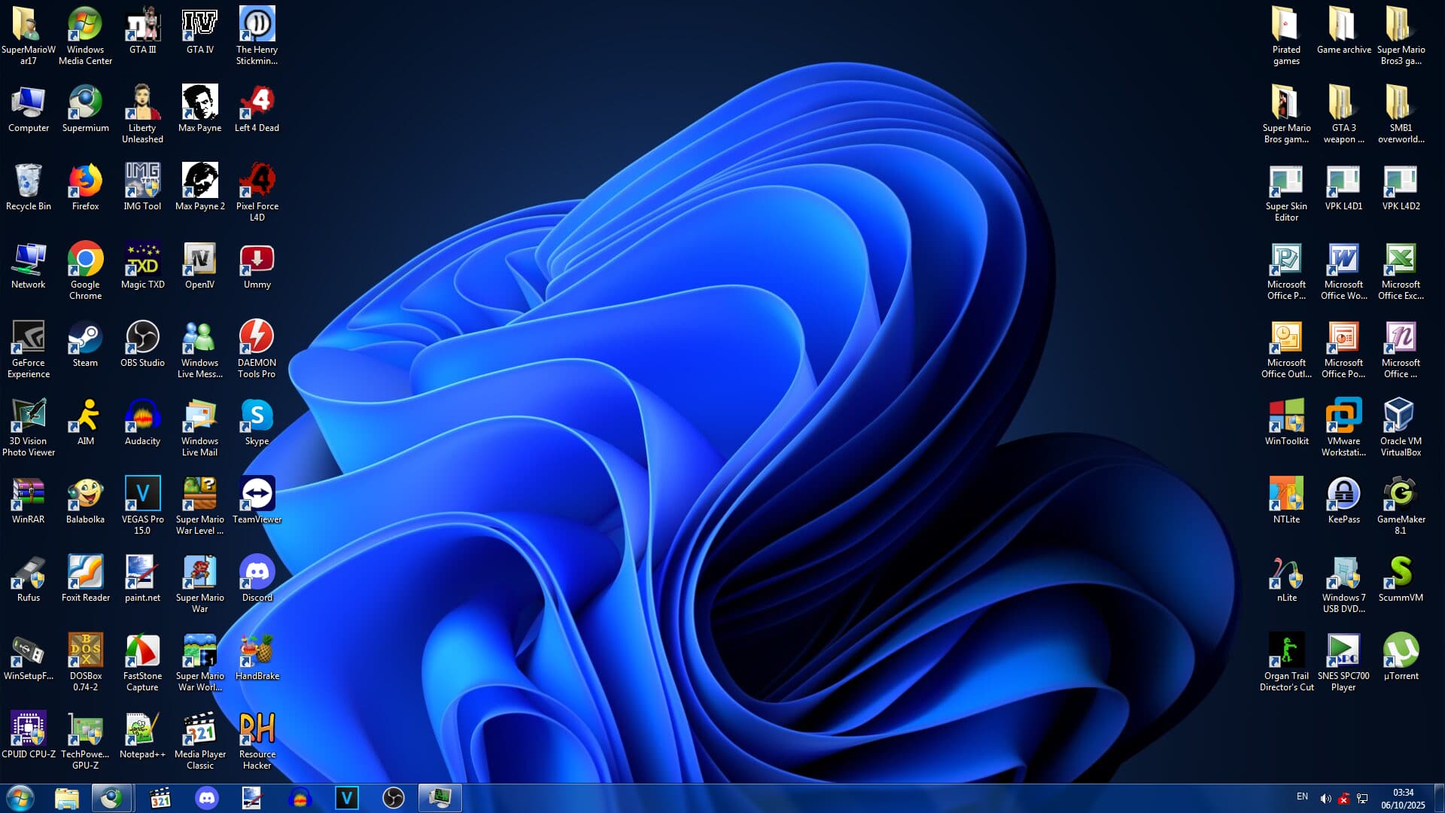The image size is (1445, 813).
Task: Click the µTorrent desktop shortcut
Action: click(1401, 658)
